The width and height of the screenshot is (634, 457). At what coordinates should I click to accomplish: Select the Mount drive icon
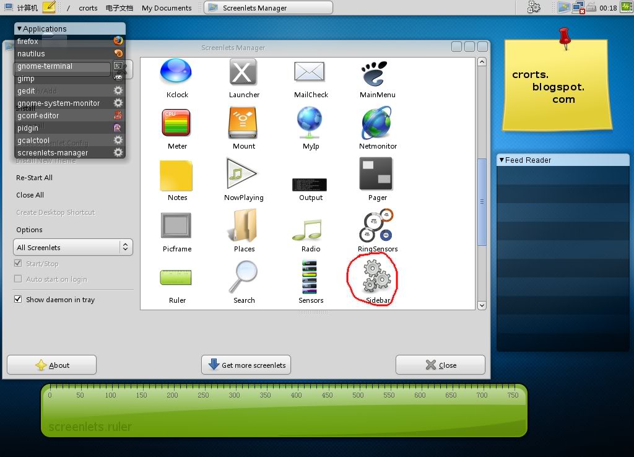(243, 123)
